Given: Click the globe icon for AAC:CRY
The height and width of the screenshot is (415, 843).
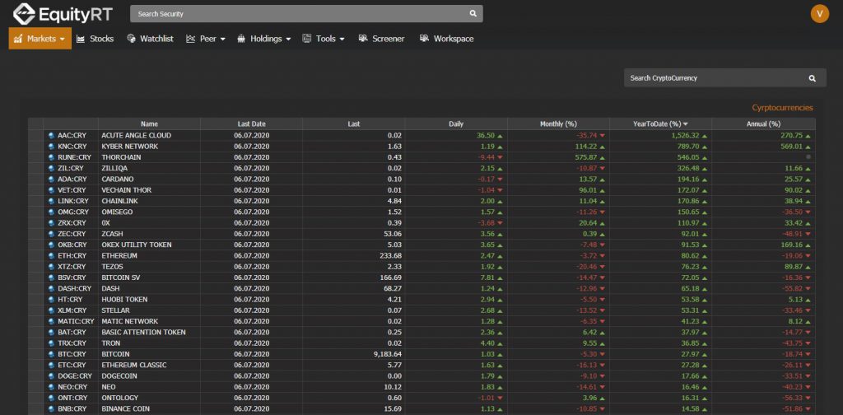Looking at the screenshot, I should pyautogui.click(x=51, y=136).
